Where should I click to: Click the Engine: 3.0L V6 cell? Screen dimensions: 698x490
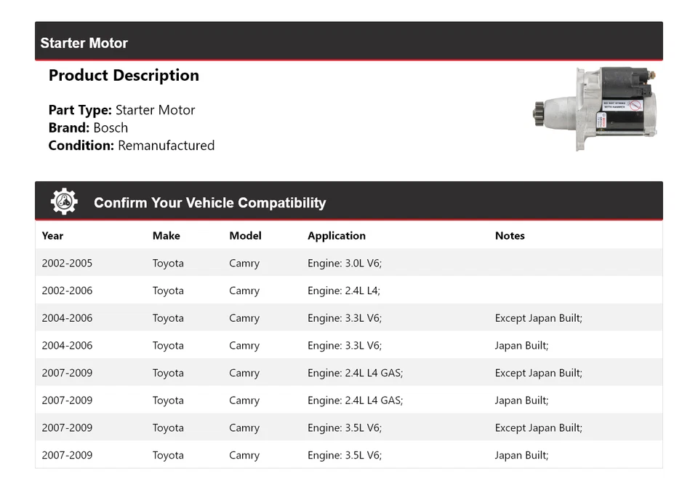coord(344,264)
